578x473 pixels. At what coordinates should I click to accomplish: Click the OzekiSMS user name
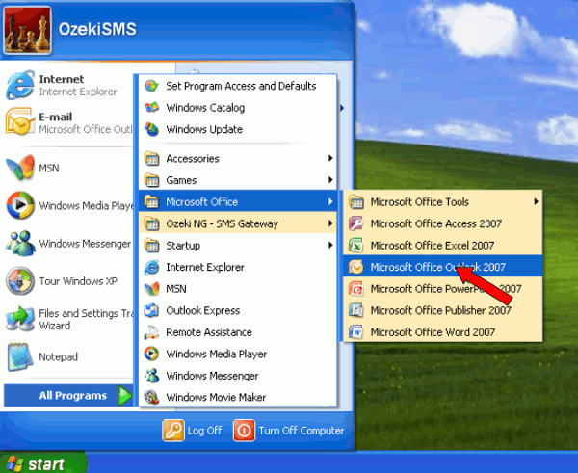[x=97, y=29]
